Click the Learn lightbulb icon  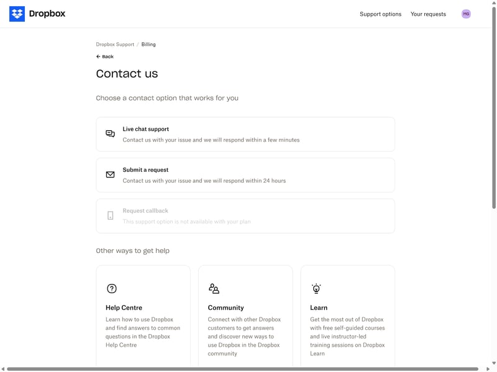316,288
